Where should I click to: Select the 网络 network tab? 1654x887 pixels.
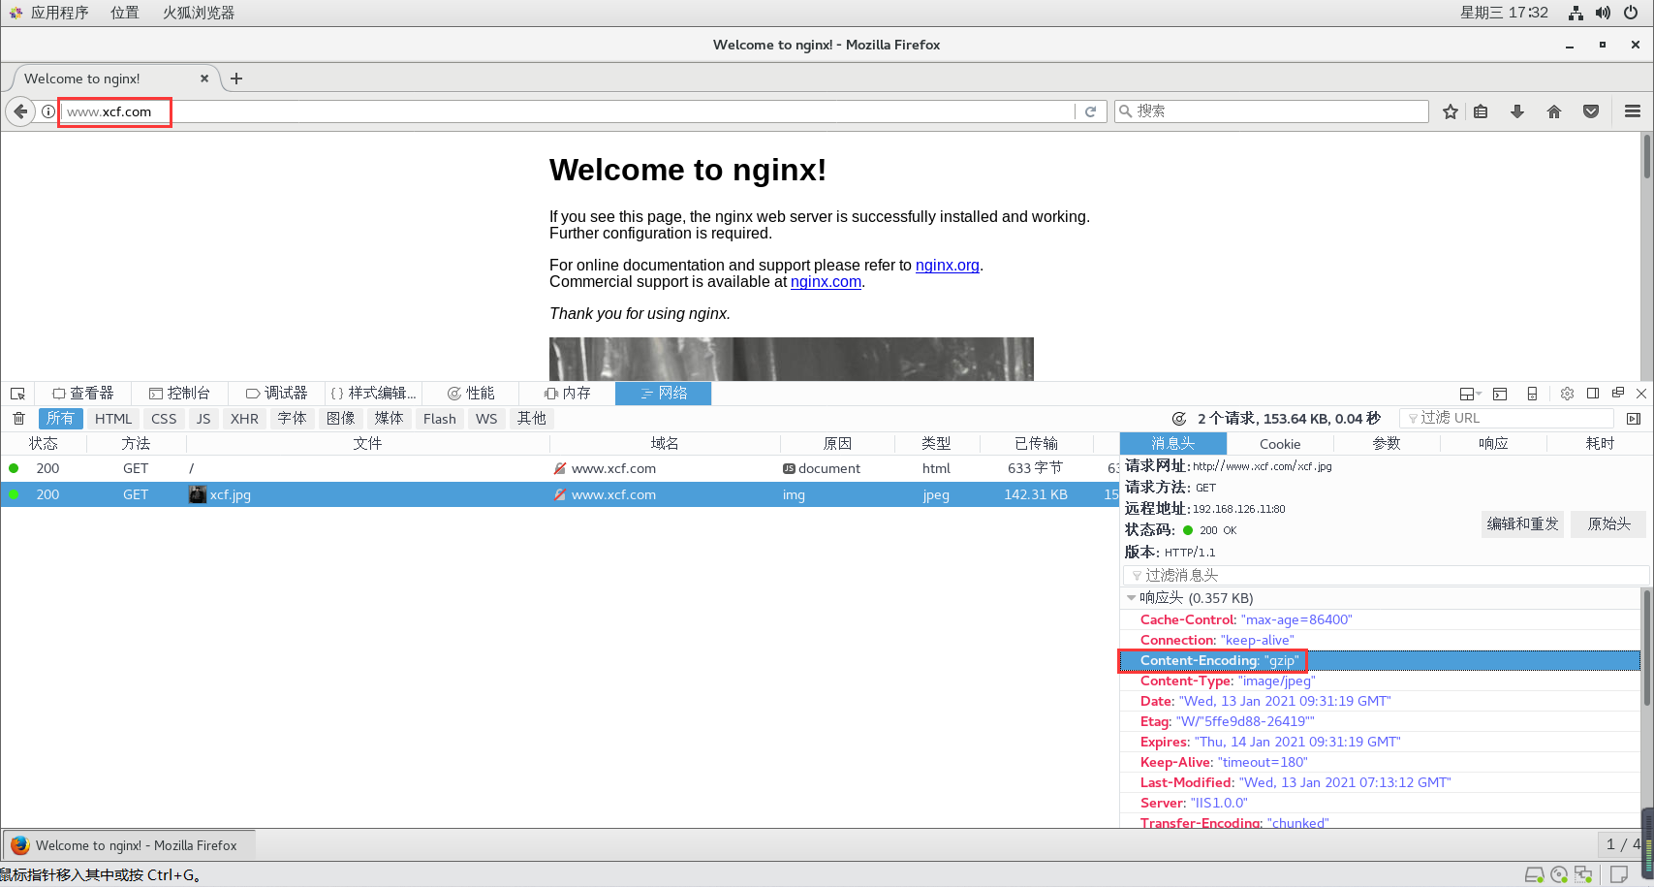pos(664,394)
